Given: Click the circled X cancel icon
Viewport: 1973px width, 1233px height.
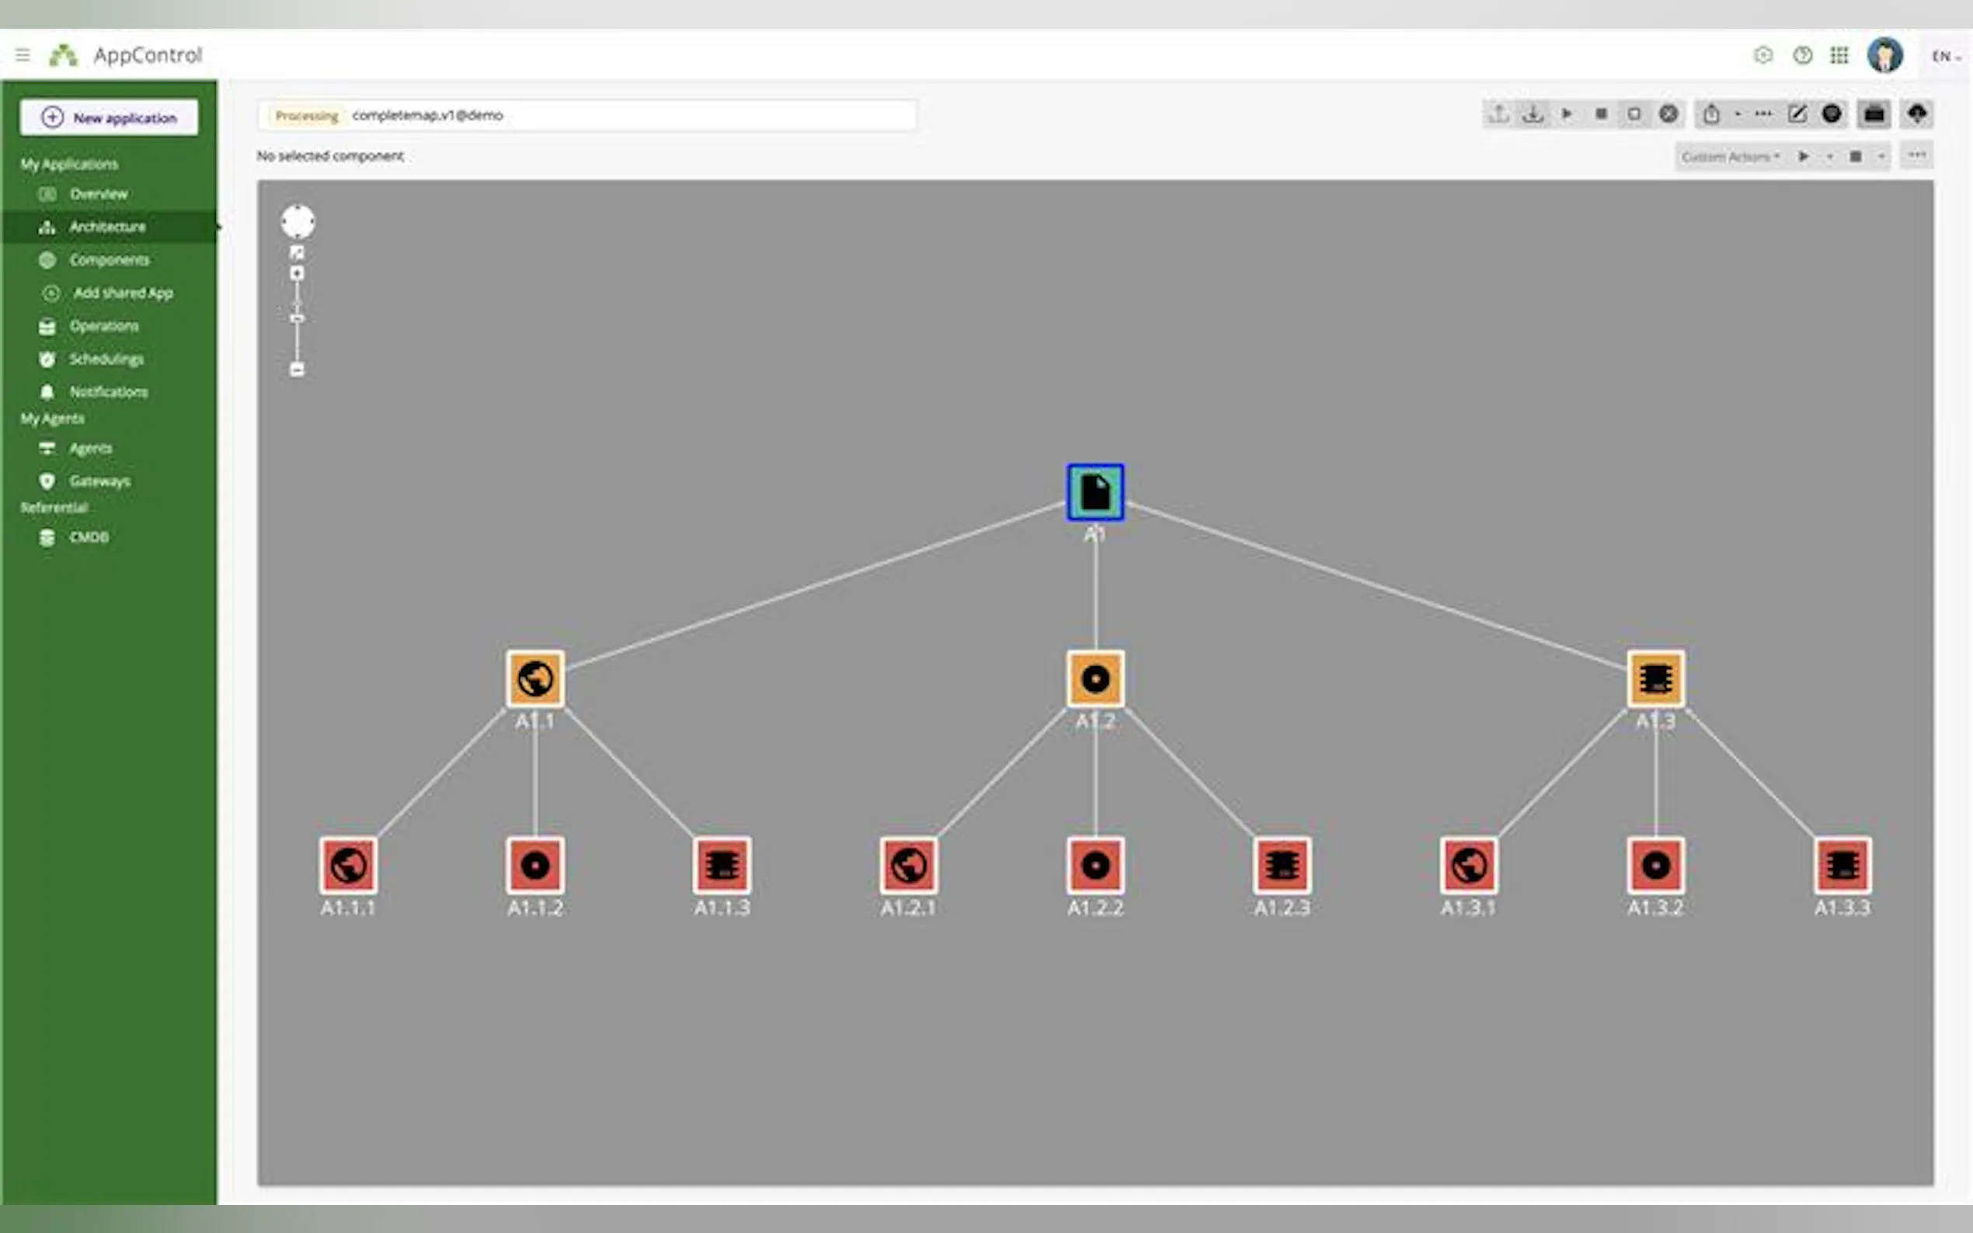Looking at the screenshot, I should pyautogui.click(x=1669, y=114).
